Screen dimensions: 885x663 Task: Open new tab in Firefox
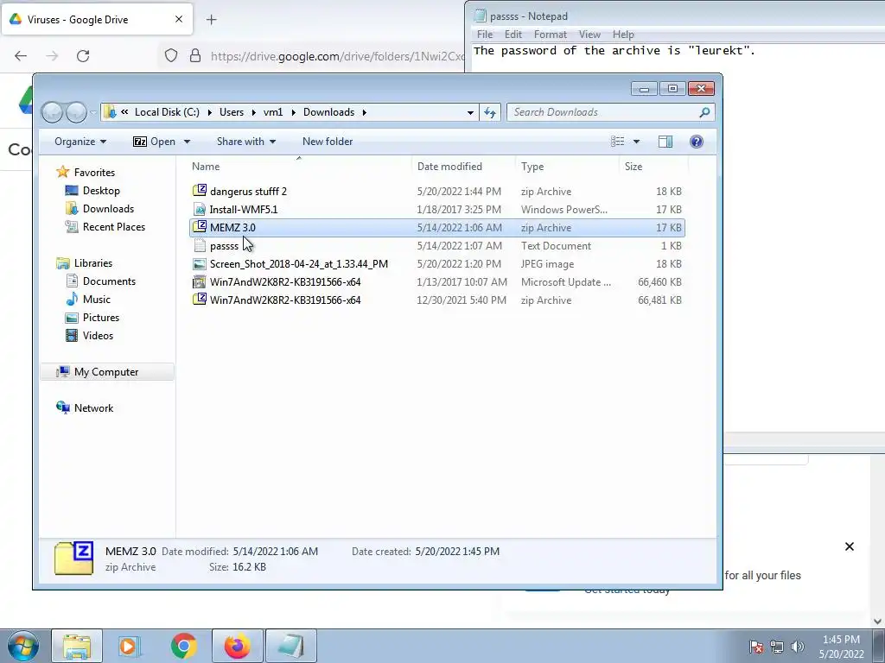(211, 20)
